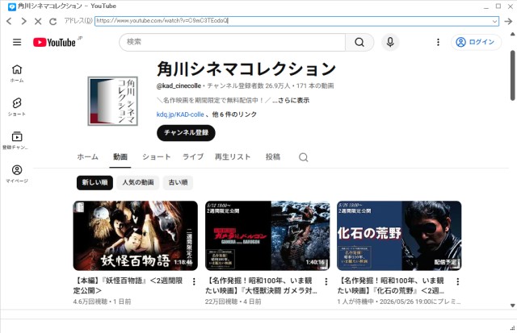Show the 他 6 件のリンク links
Viewport: 517px width, 333px height.
(x=234, y=114)
